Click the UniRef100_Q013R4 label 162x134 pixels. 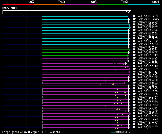click(x=145, y=58)
